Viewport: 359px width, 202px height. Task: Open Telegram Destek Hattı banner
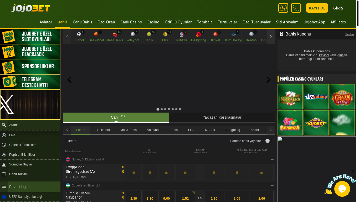[30, 82]
